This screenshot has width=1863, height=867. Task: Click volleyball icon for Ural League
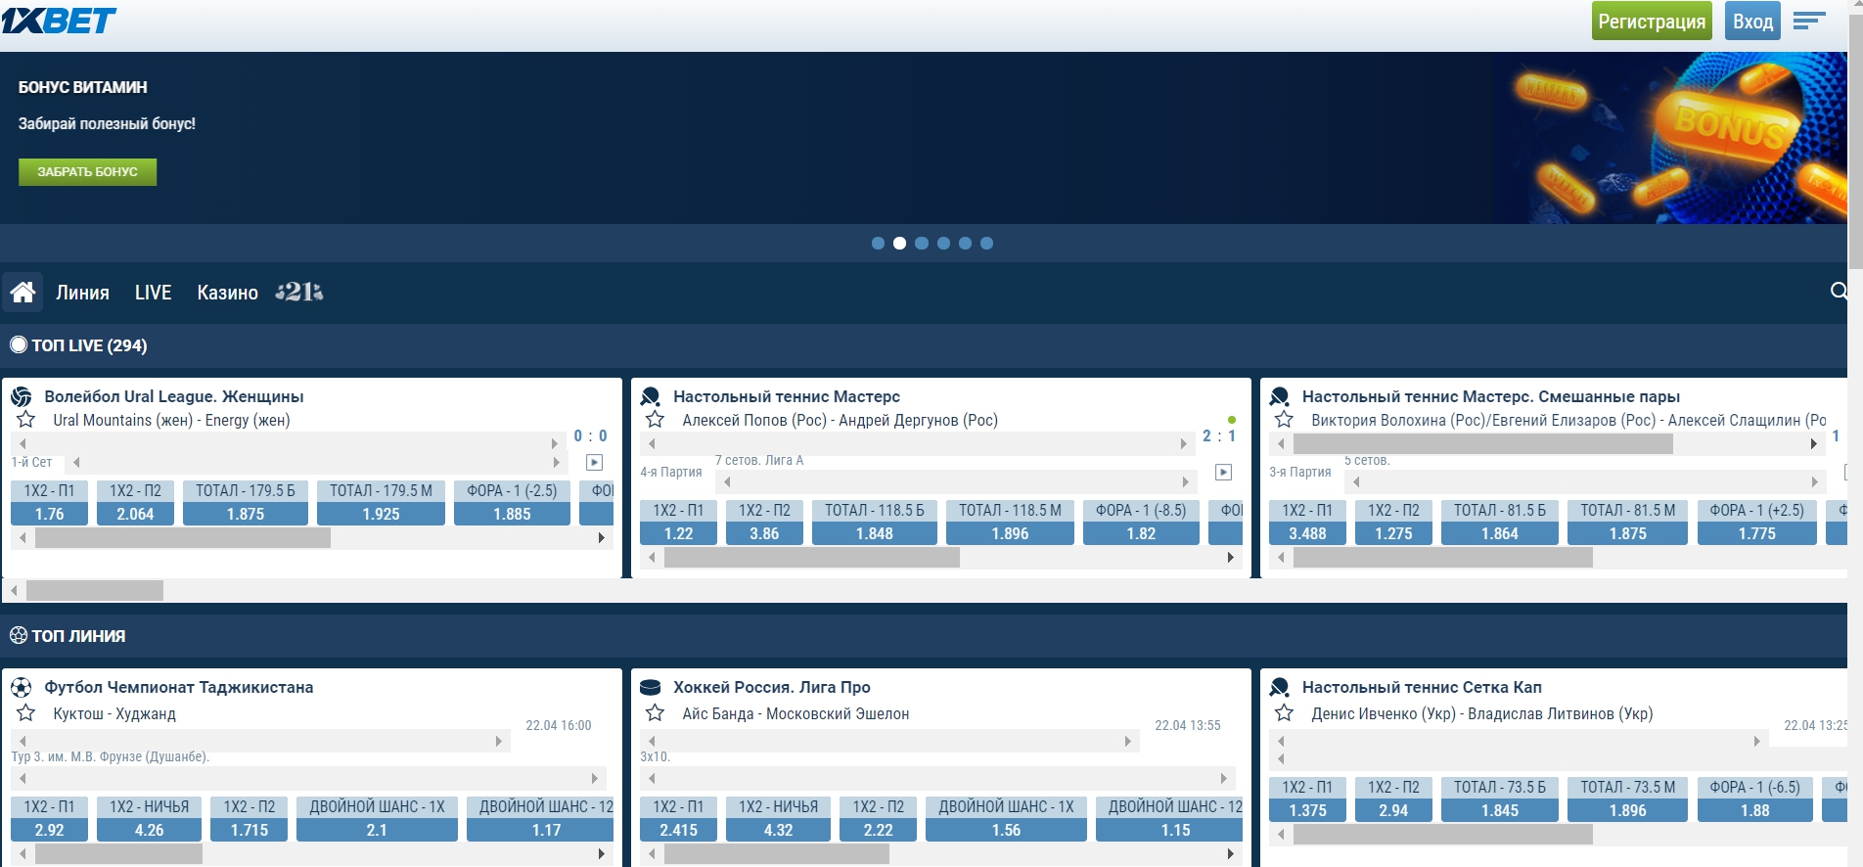pyautogui.click(x=22, y=396)
